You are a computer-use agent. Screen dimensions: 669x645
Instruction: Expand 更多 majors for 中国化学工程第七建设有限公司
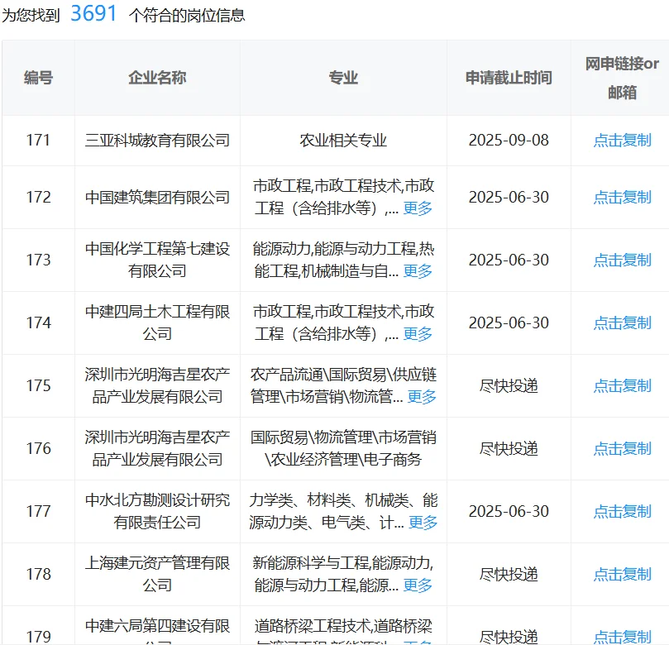tap(418, 271)
